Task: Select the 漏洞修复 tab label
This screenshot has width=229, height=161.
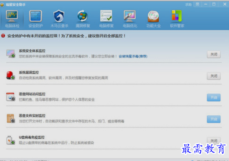Action: click(x=83, y=26)
